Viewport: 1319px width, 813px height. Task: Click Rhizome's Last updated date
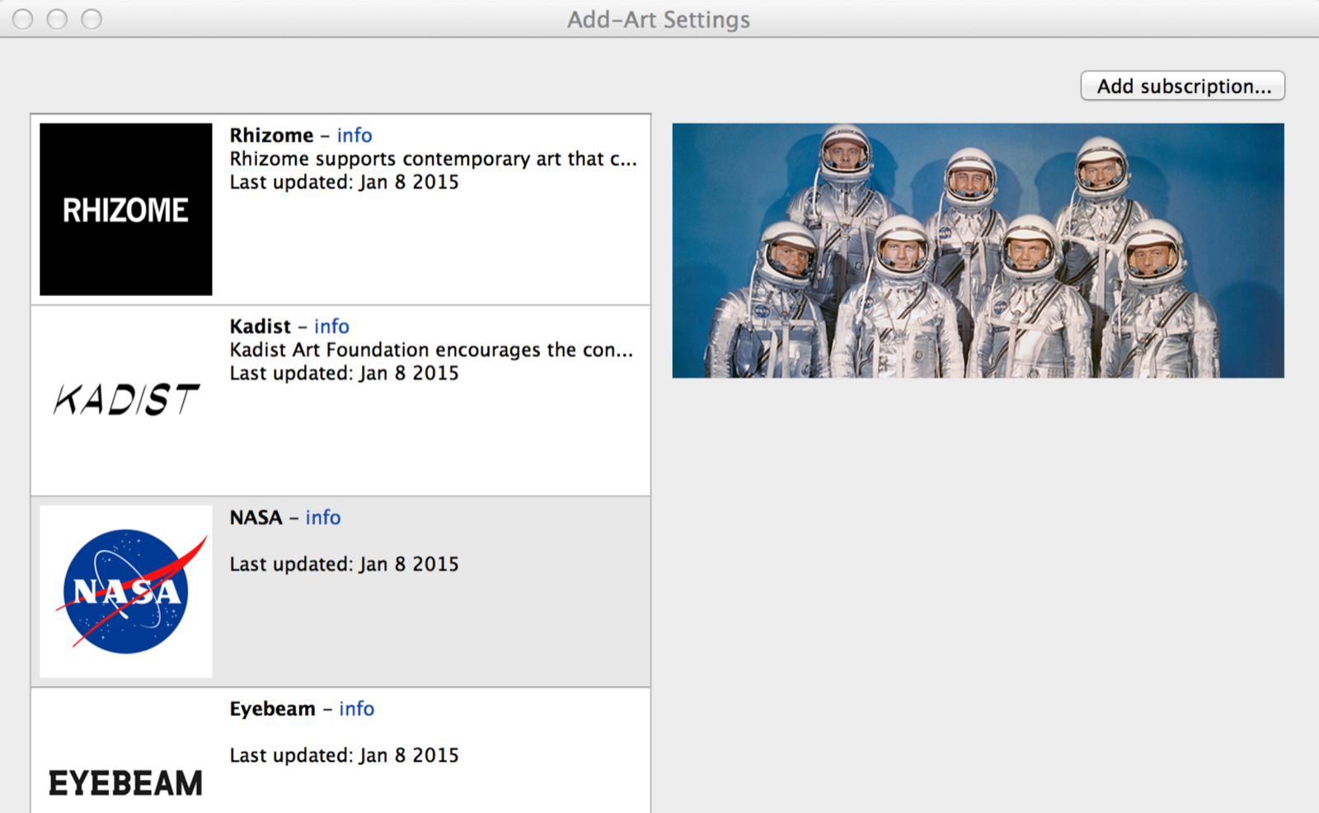[344, 182]
